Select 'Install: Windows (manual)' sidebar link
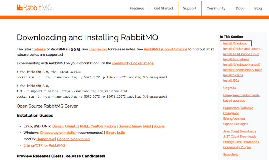This screenshot has height=160, width=269. pyautogui.click(x=241, y=65)
